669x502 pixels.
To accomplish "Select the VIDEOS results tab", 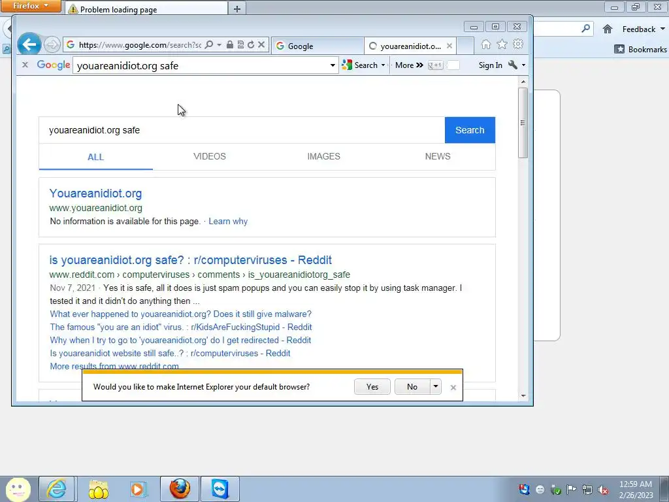I will tap(210, 156).
